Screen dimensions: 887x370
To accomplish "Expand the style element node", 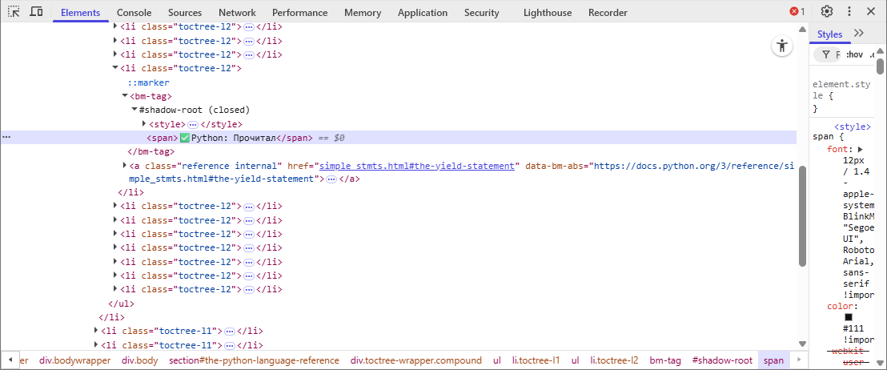I will click(x=144, y=124).
